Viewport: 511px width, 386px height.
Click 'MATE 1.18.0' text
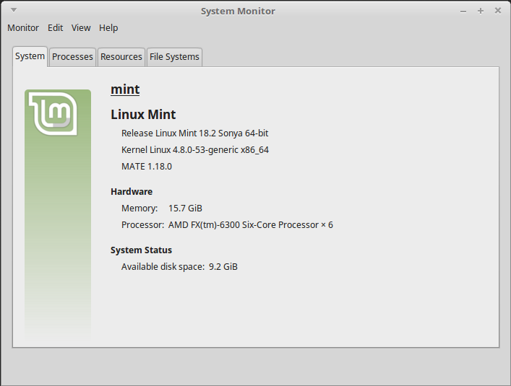click(146, 167)
